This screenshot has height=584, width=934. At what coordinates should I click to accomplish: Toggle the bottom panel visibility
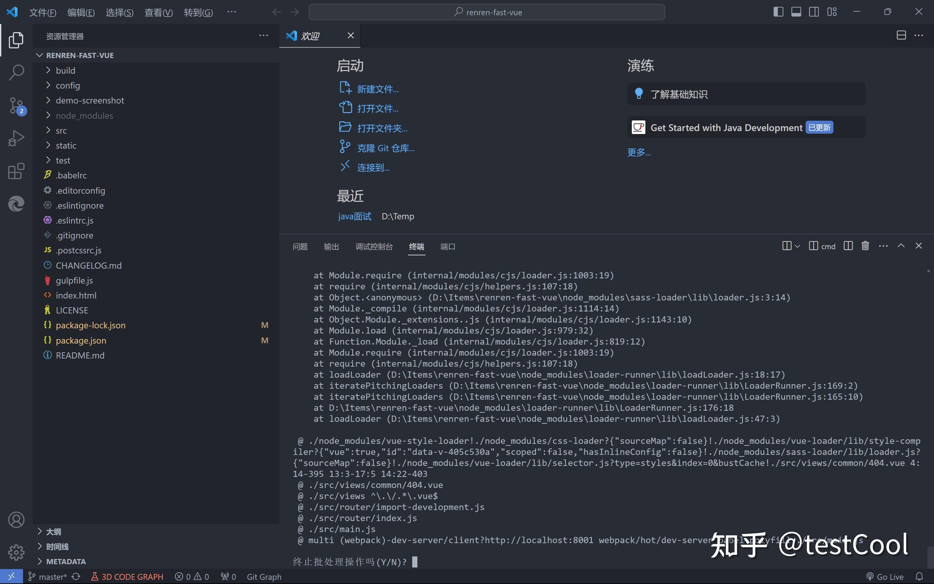pyautogui.click(x=796, y=12)
